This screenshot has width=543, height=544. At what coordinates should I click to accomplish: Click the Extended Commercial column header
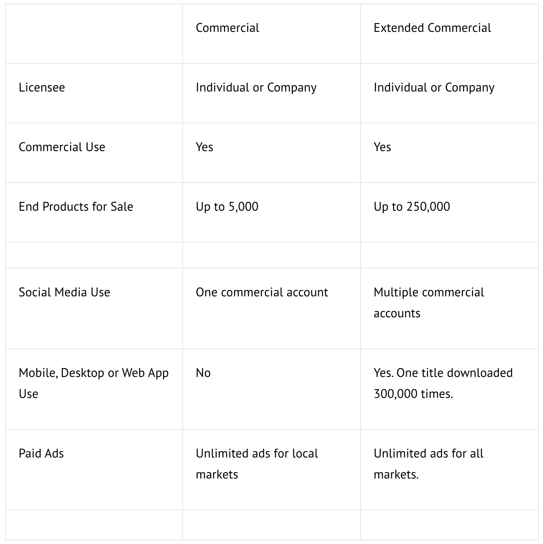pyautogui.click(x=432, y=28)
